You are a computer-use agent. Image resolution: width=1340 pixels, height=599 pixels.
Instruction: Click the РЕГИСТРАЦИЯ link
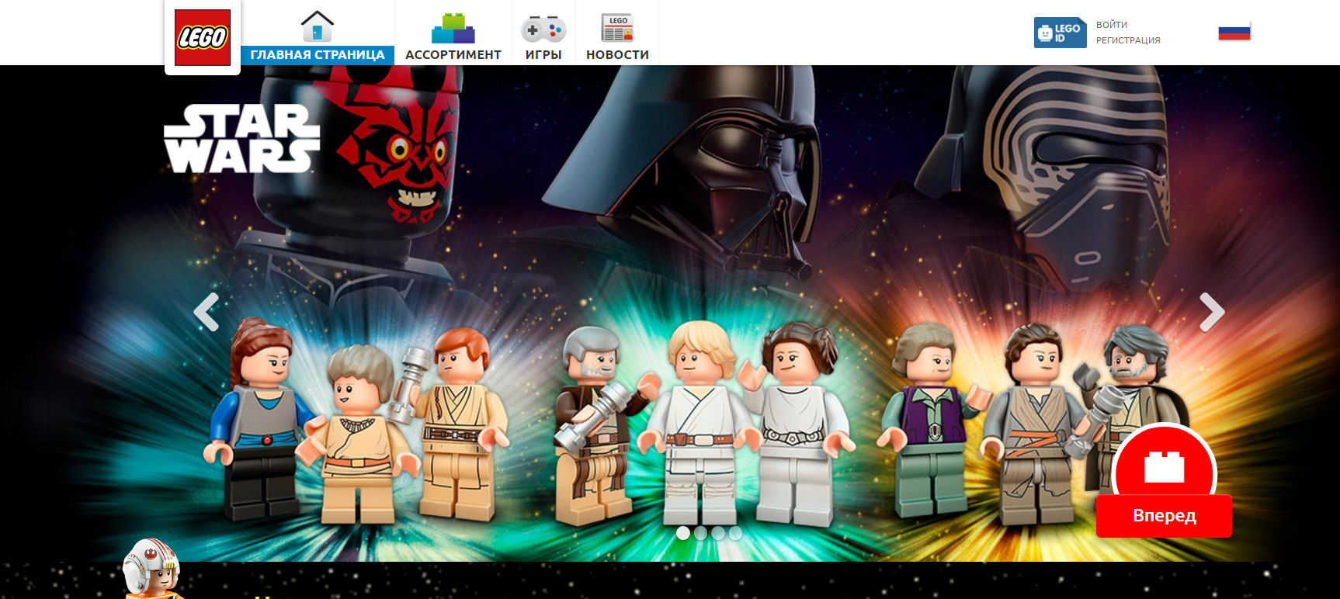click(x=1128, y=40)
